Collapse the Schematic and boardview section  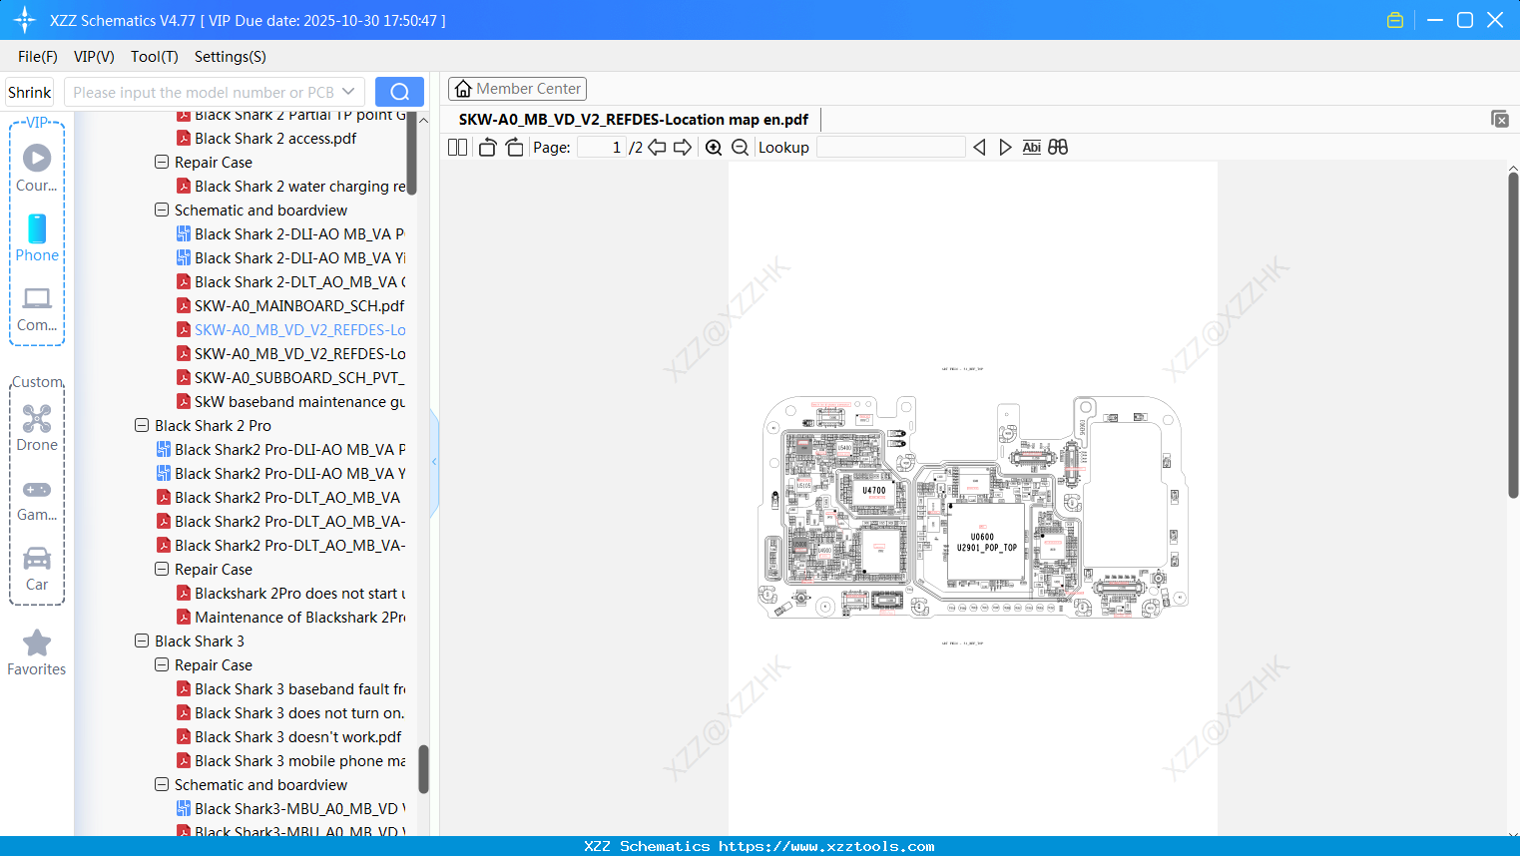click(161, 211)
